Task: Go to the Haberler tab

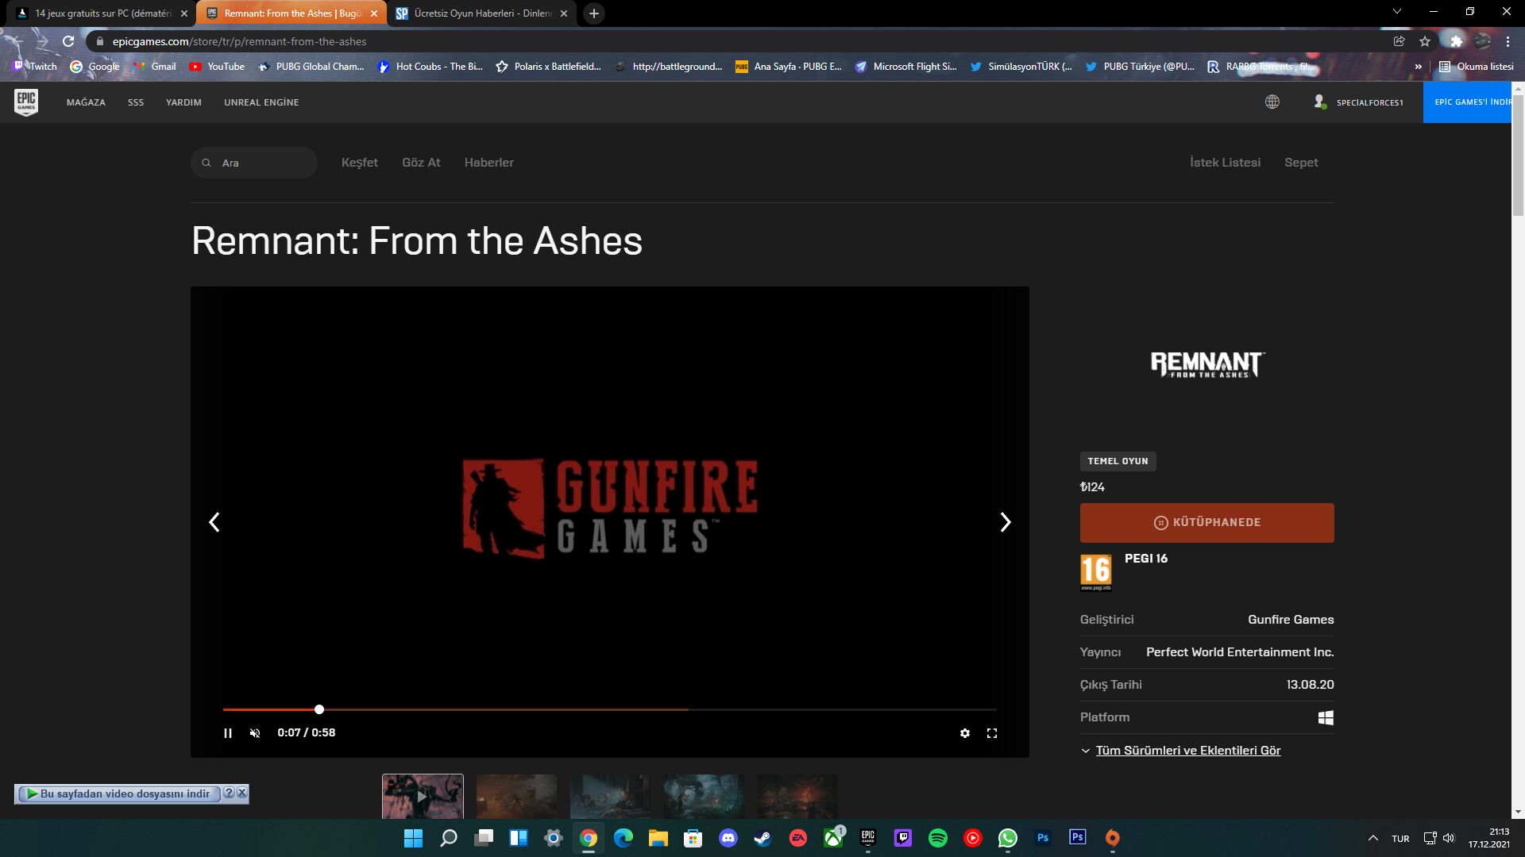Action: pos(489,163)
